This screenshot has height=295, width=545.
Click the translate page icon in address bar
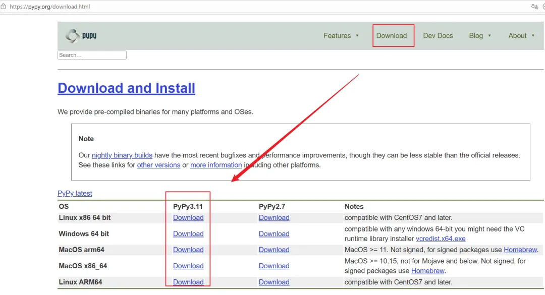pyautogui.click(x=534, y=6)
